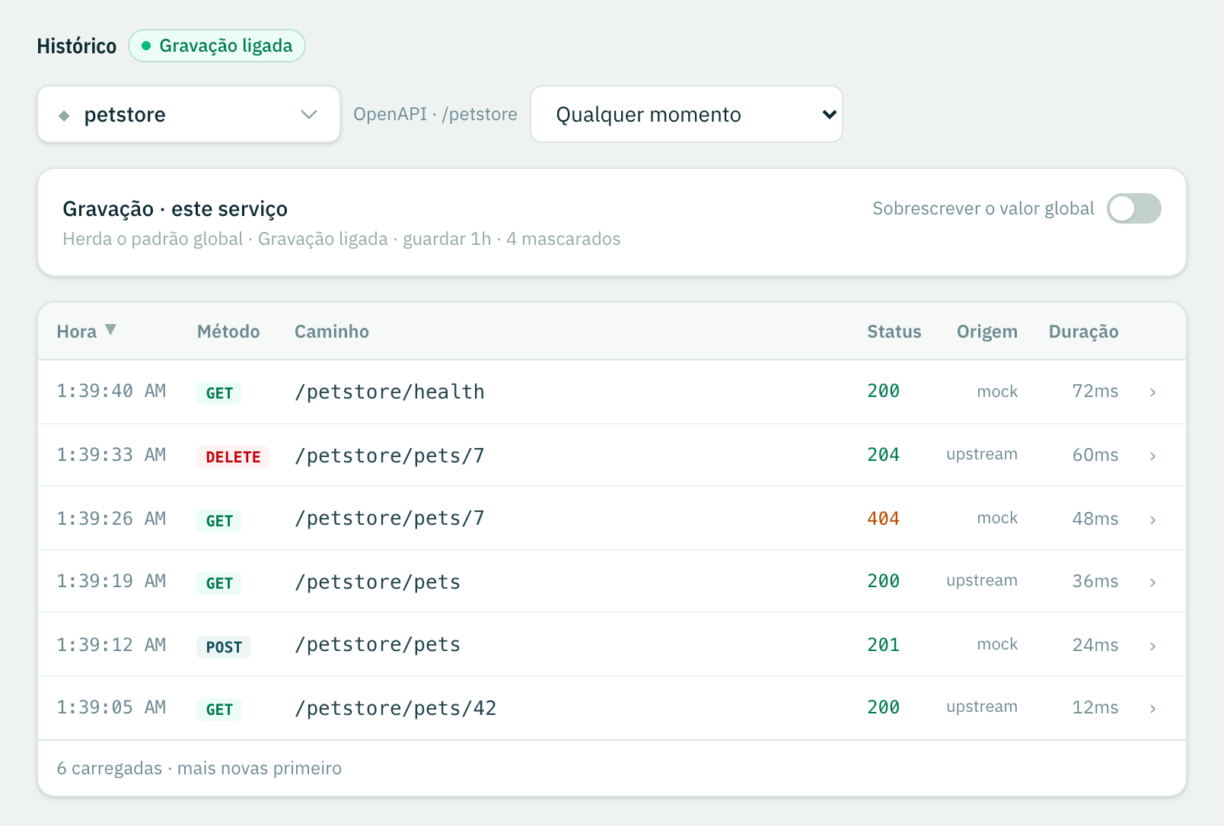Select path /petstore/pets/42
Image resolution: width=1224 pixels, height=826 pixels.
(x=396, y=708)
